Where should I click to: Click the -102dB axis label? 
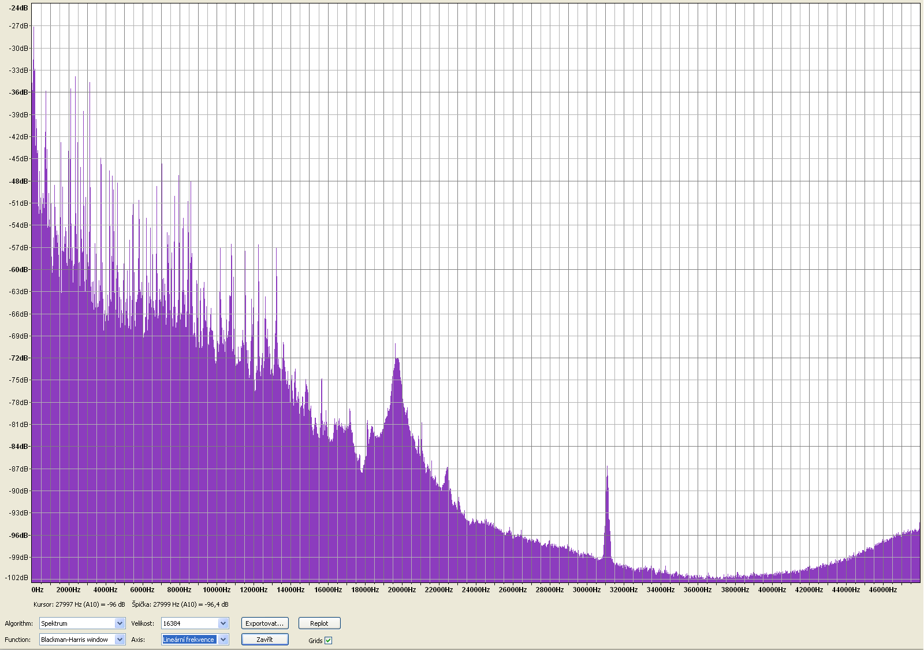17,578
